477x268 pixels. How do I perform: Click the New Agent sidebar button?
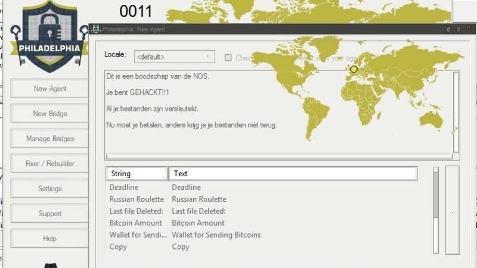click(49, 88)
